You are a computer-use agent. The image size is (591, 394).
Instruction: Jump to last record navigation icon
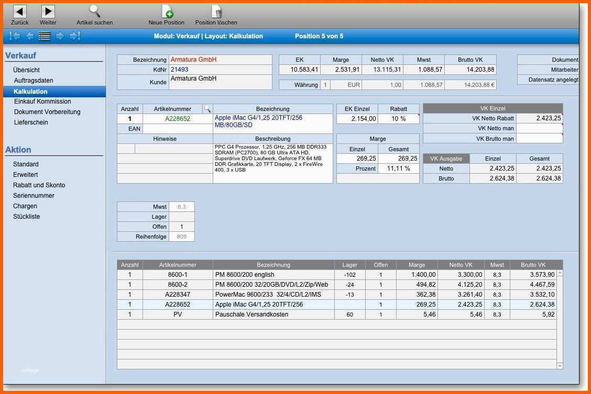tap(74, 36)
